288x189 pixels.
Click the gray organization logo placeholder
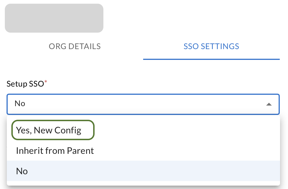(x=54, y=18)
